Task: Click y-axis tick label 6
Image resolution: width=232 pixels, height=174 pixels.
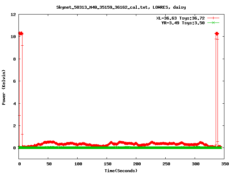Action: [14, 81]
